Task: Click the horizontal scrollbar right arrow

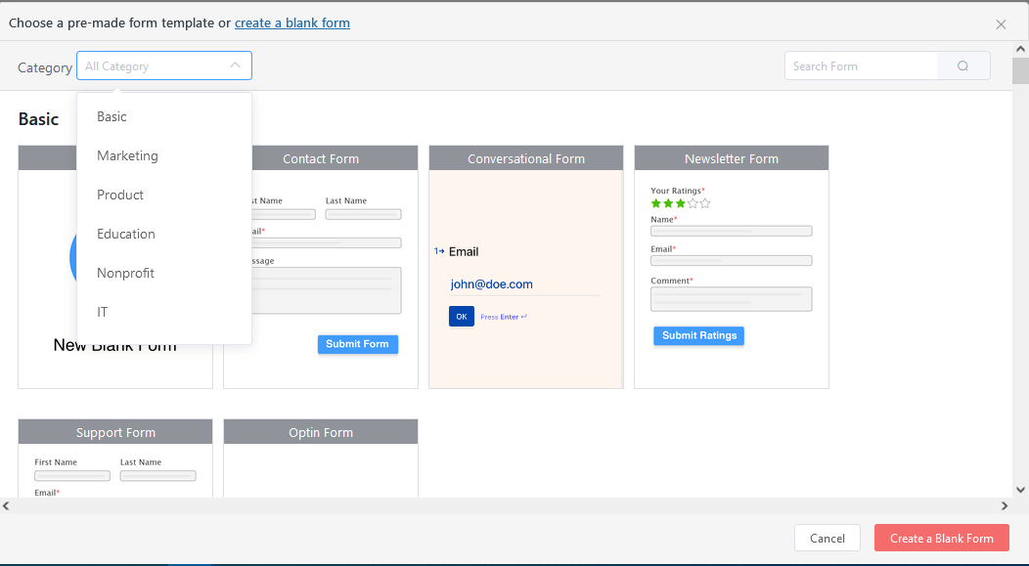Action: point(1005,505)
